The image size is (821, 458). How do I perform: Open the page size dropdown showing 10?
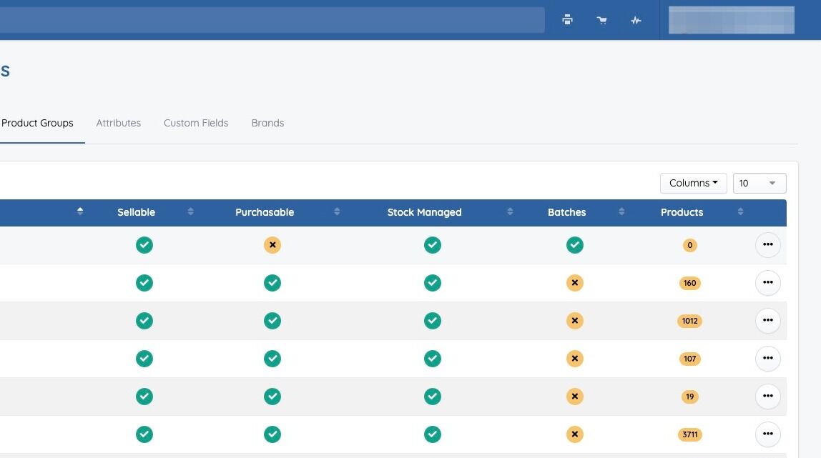click(759, 183)
